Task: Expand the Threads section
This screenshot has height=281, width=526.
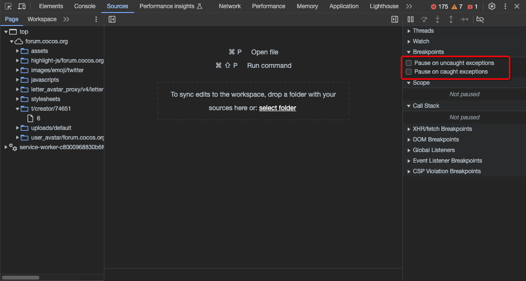Action: tap(409, 31)
